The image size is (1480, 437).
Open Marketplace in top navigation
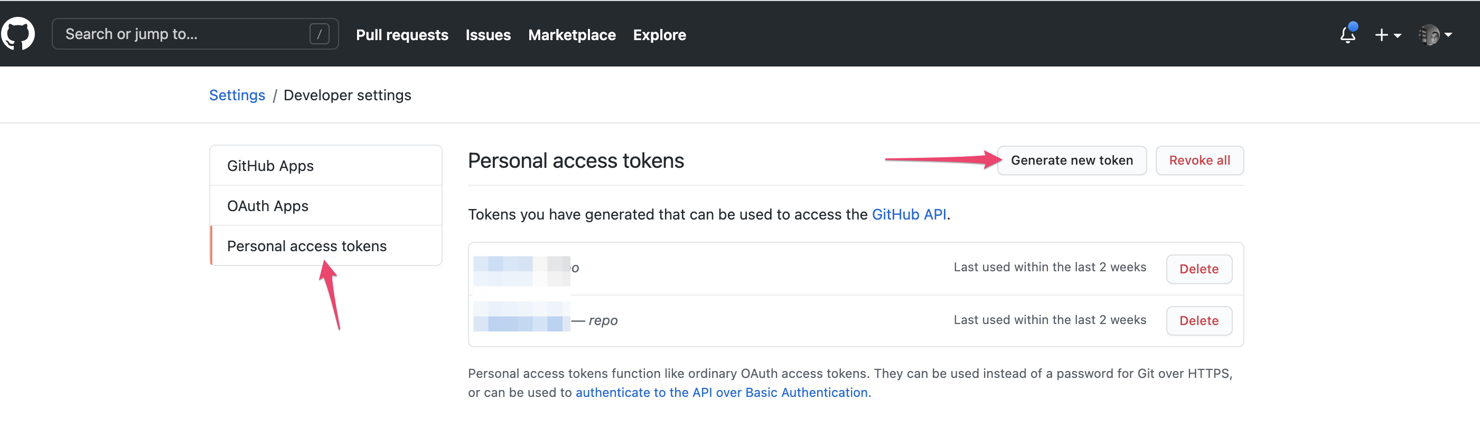[572, 35]
